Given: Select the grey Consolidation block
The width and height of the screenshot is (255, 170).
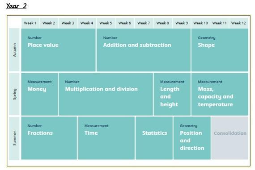Looking at the screenshot, I should (x=230, y=138).
